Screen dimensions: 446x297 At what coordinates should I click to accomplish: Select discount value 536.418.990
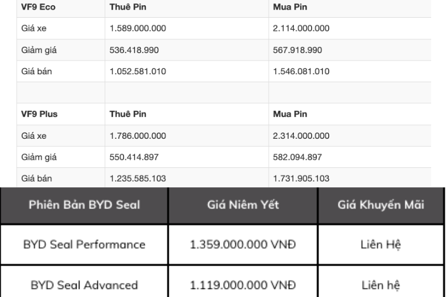(134, 50)
